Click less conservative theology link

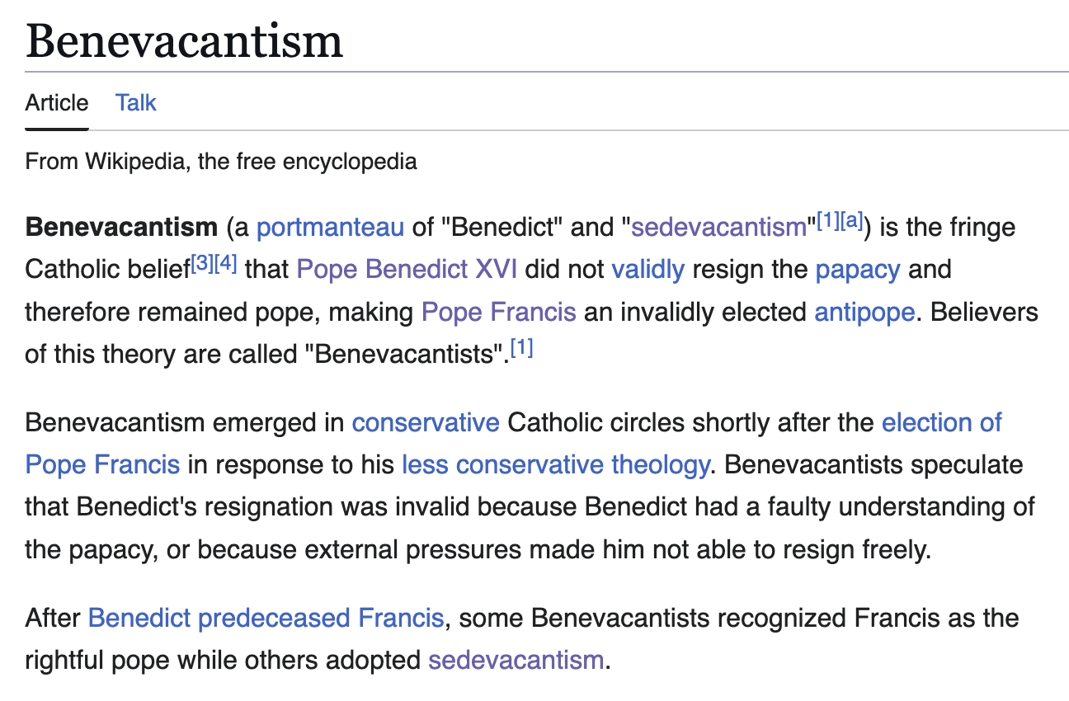(x=555, y=465)
